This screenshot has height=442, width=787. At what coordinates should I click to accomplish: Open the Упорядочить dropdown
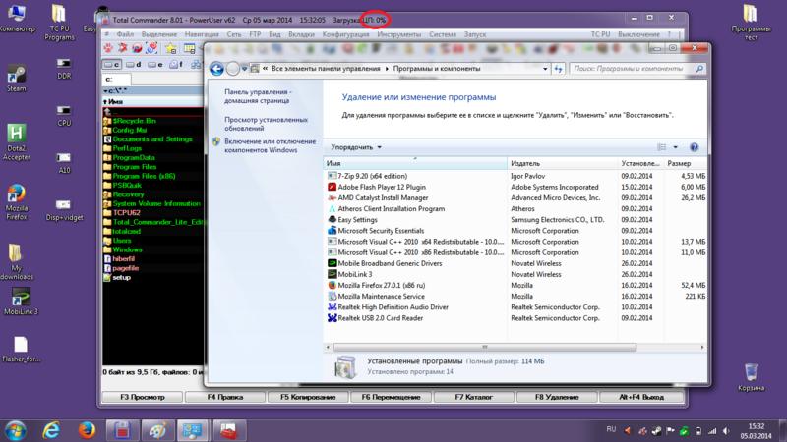point(356,147)
